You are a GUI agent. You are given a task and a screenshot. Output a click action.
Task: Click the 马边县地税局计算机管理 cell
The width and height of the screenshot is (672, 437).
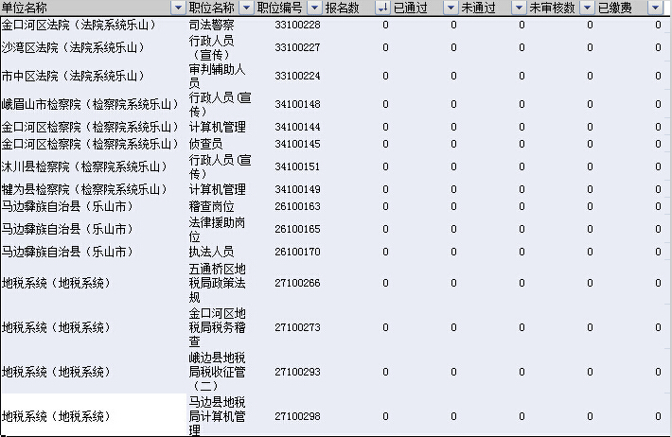[219, 416]
